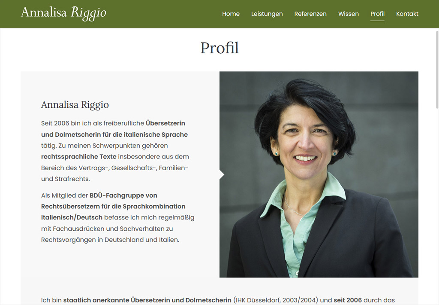Click the Annalisa Riggio subheading in card
439x305 pixels.
click(x=75, y=105)
